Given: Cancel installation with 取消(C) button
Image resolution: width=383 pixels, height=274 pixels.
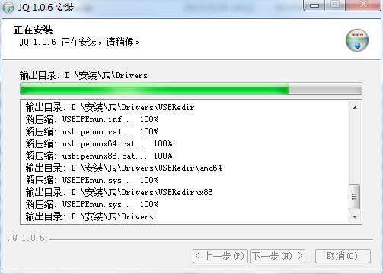Looking at the screenshot, I should (x=343, y=256).
